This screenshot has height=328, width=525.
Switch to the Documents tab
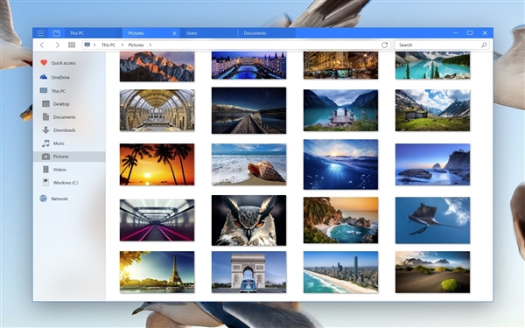[x=267, y=33]
